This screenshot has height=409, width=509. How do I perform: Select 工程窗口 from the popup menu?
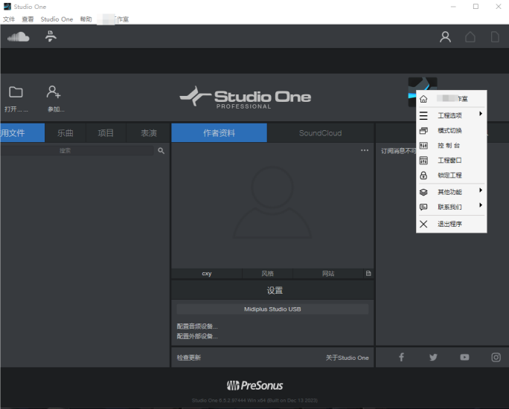tap(451, 160)
